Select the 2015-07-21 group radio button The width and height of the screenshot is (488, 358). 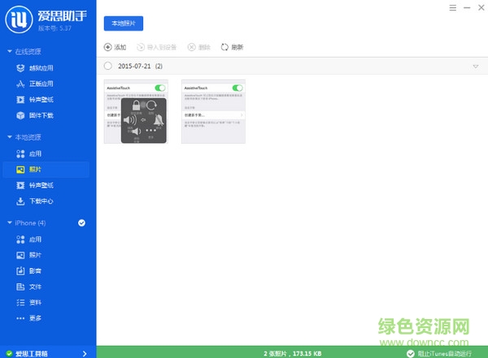pyautogui.click(x=108, y=66)
